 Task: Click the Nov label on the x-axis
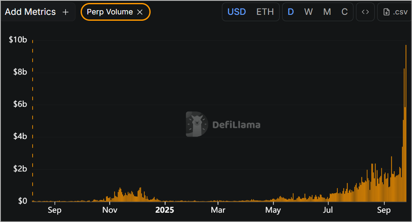109,210
